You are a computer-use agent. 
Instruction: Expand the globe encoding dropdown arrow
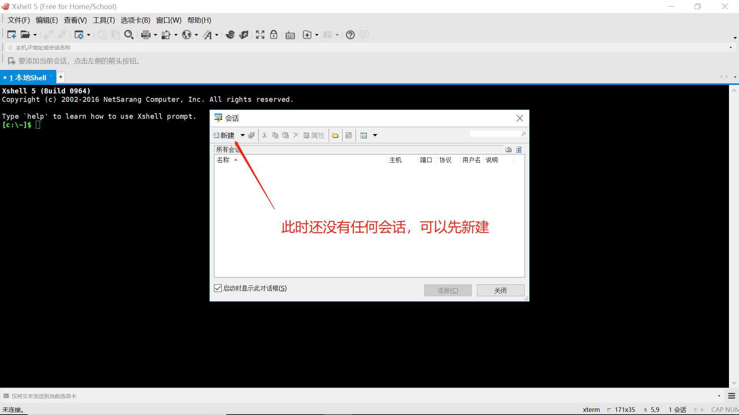click(x=196, y=35)
